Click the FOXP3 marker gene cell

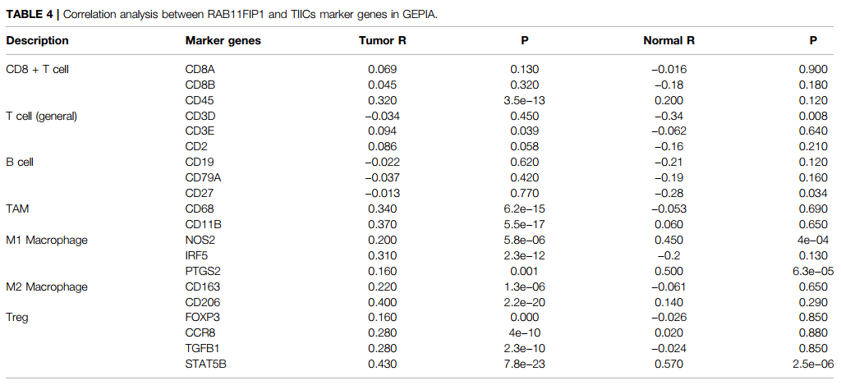tap(203, 317)
